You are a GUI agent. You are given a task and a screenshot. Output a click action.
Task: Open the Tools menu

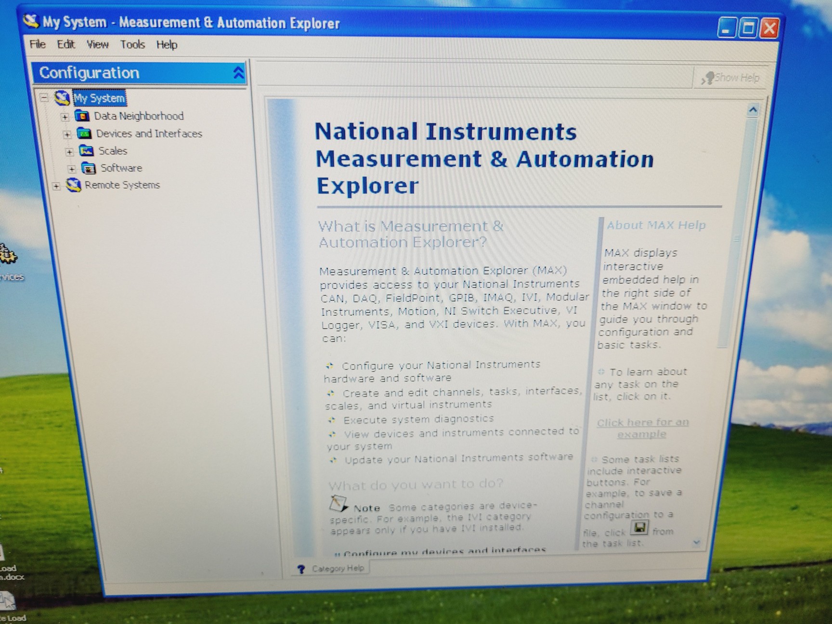[x=132, y=45]
